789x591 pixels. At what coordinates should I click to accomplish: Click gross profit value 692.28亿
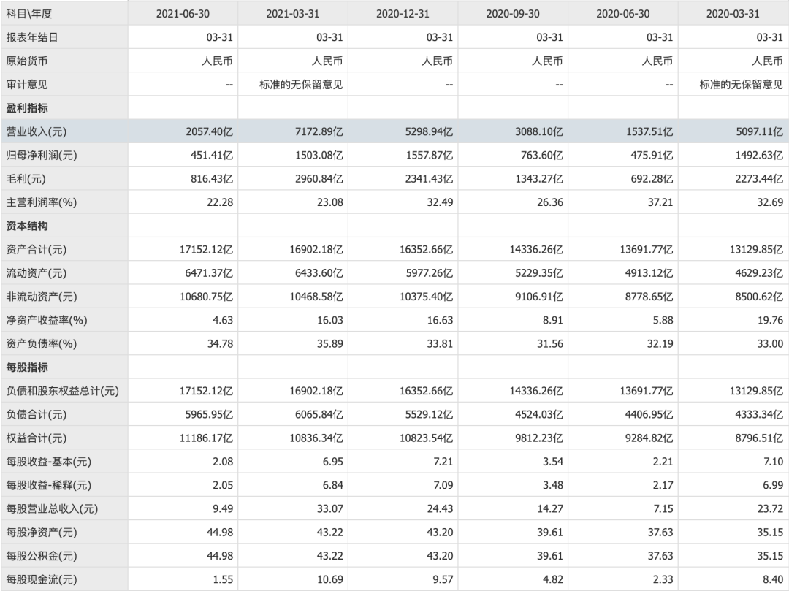[x=652, y=179]
